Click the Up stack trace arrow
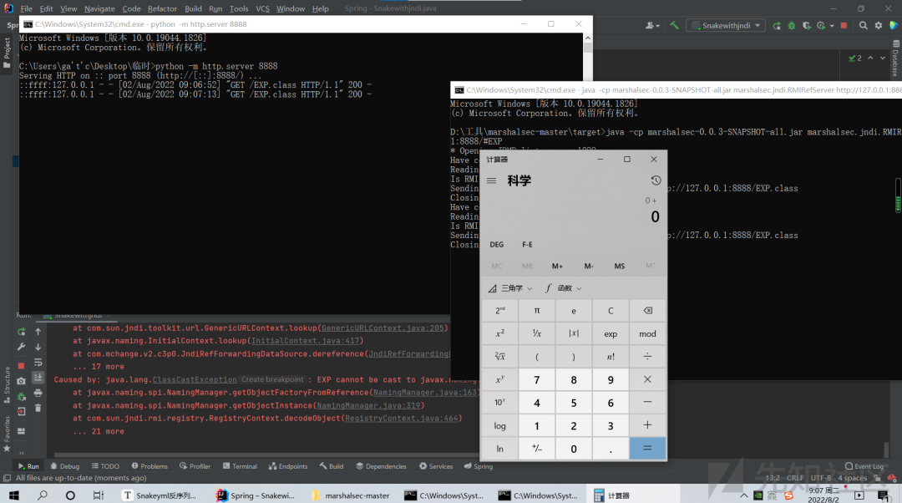This screenshot has height=503, width=902. click(38, 332)
